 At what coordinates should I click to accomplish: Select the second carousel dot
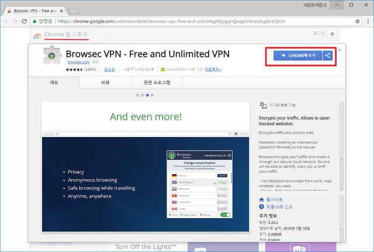click(x=143, y=95)
